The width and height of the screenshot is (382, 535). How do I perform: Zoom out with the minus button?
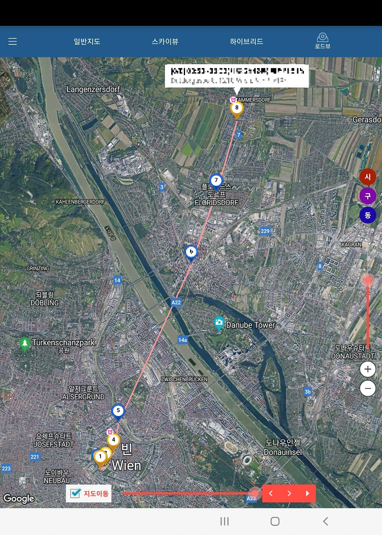368,388
